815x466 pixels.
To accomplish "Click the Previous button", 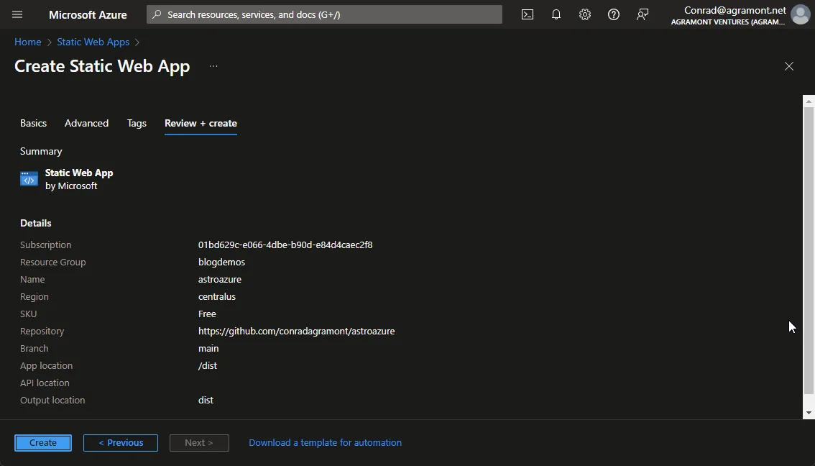I will click(x=121, y=442).
